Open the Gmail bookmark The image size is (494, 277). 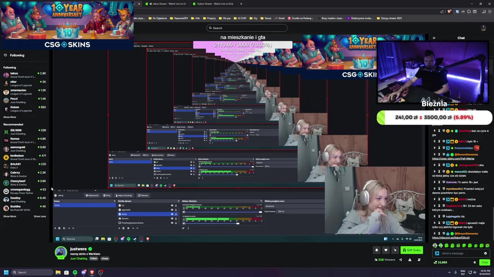(279, 18)
